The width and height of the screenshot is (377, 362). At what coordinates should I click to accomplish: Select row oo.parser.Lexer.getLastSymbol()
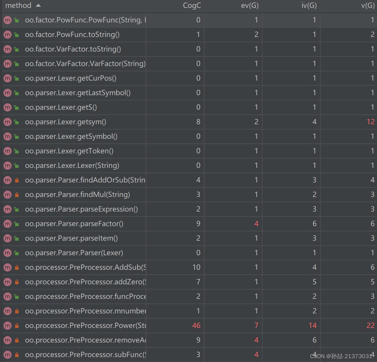(189, 93)
